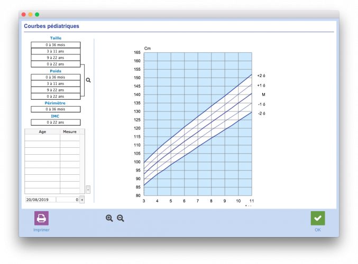Click the Courbes pédiatriques title

tap(52, 26)
